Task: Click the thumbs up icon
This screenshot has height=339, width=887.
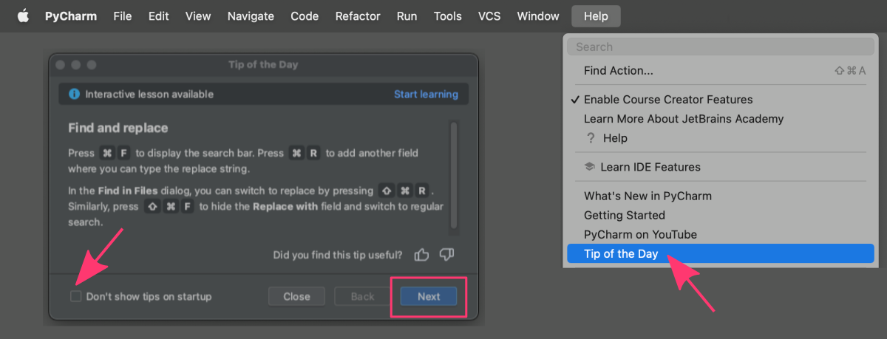Action: [422, 255]
